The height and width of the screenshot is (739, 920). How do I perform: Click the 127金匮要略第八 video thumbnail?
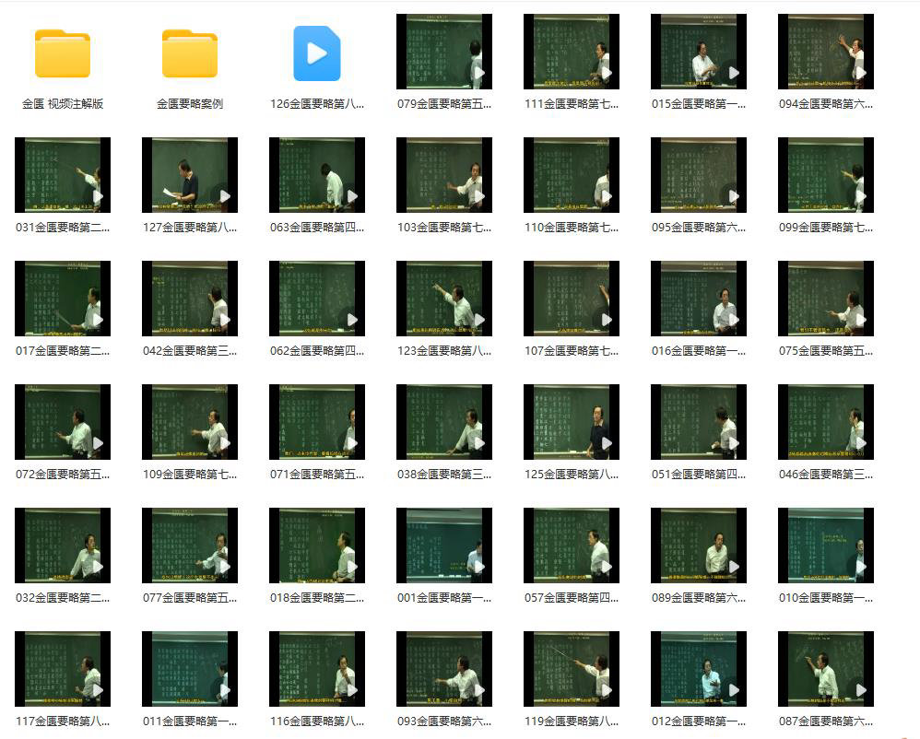click(x=190, y=175)
